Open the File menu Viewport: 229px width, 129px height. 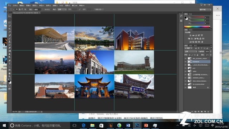pyautogui.click(x=15, y=6)
